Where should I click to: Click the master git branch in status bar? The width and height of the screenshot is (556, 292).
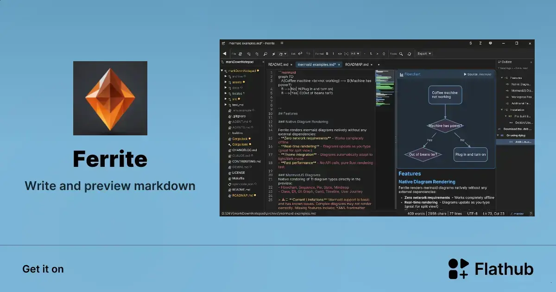pos(517,214)
